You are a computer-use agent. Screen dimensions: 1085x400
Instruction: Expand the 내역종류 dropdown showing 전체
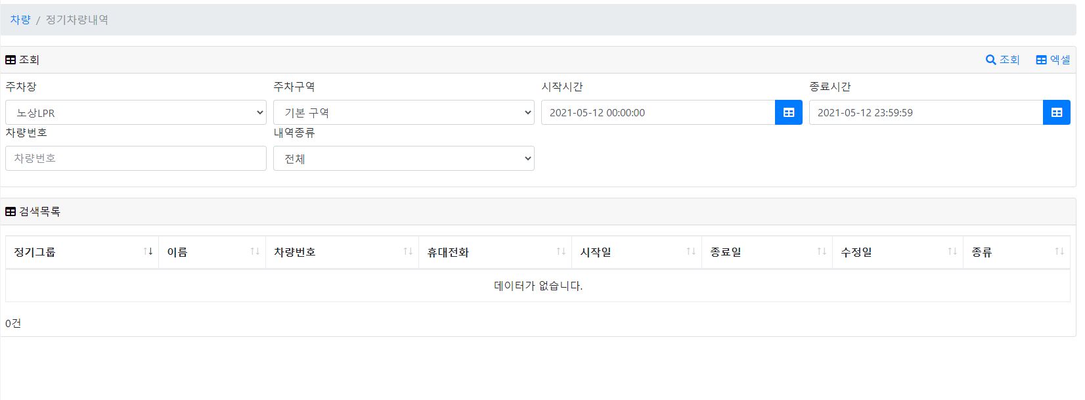[404, 158]
